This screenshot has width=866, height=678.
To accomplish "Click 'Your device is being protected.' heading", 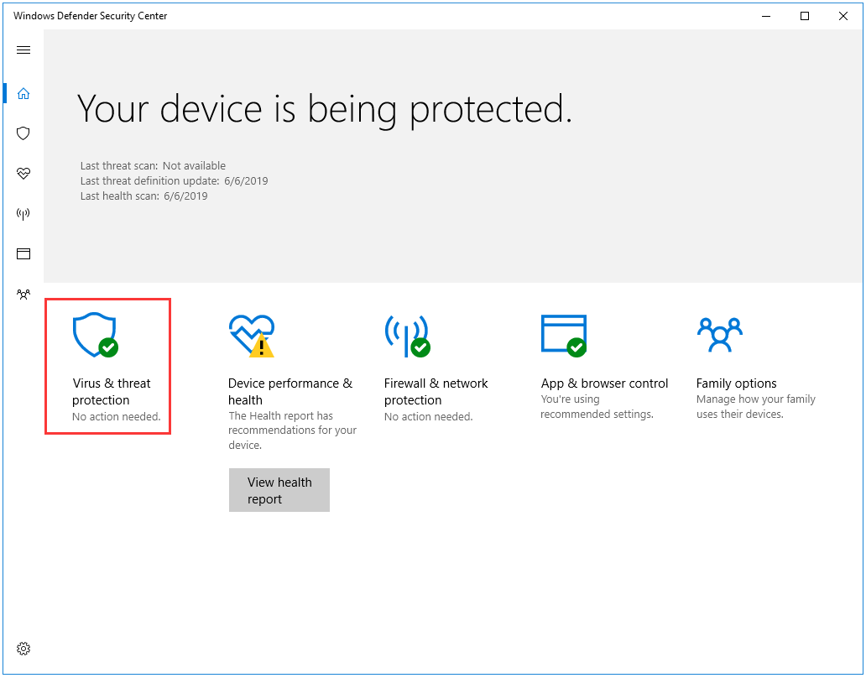I will (324, 109).
